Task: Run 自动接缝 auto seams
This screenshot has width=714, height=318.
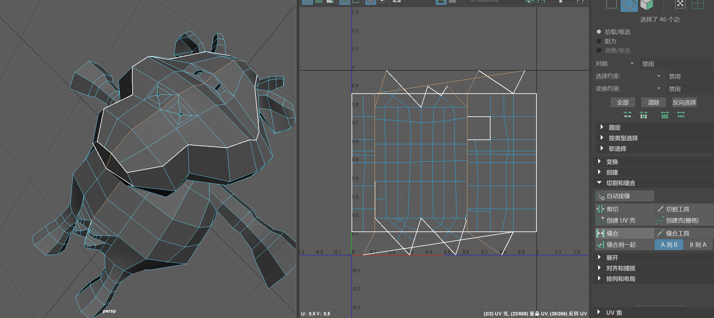Action: click(x=625, y=196)
